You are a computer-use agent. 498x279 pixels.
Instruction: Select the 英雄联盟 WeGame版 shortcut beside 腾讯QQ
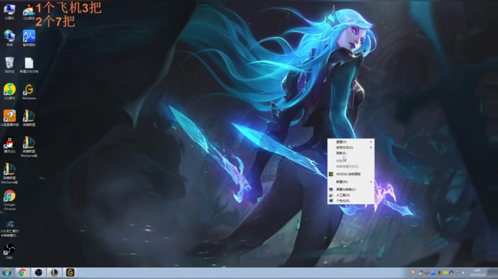click(29, 147)
